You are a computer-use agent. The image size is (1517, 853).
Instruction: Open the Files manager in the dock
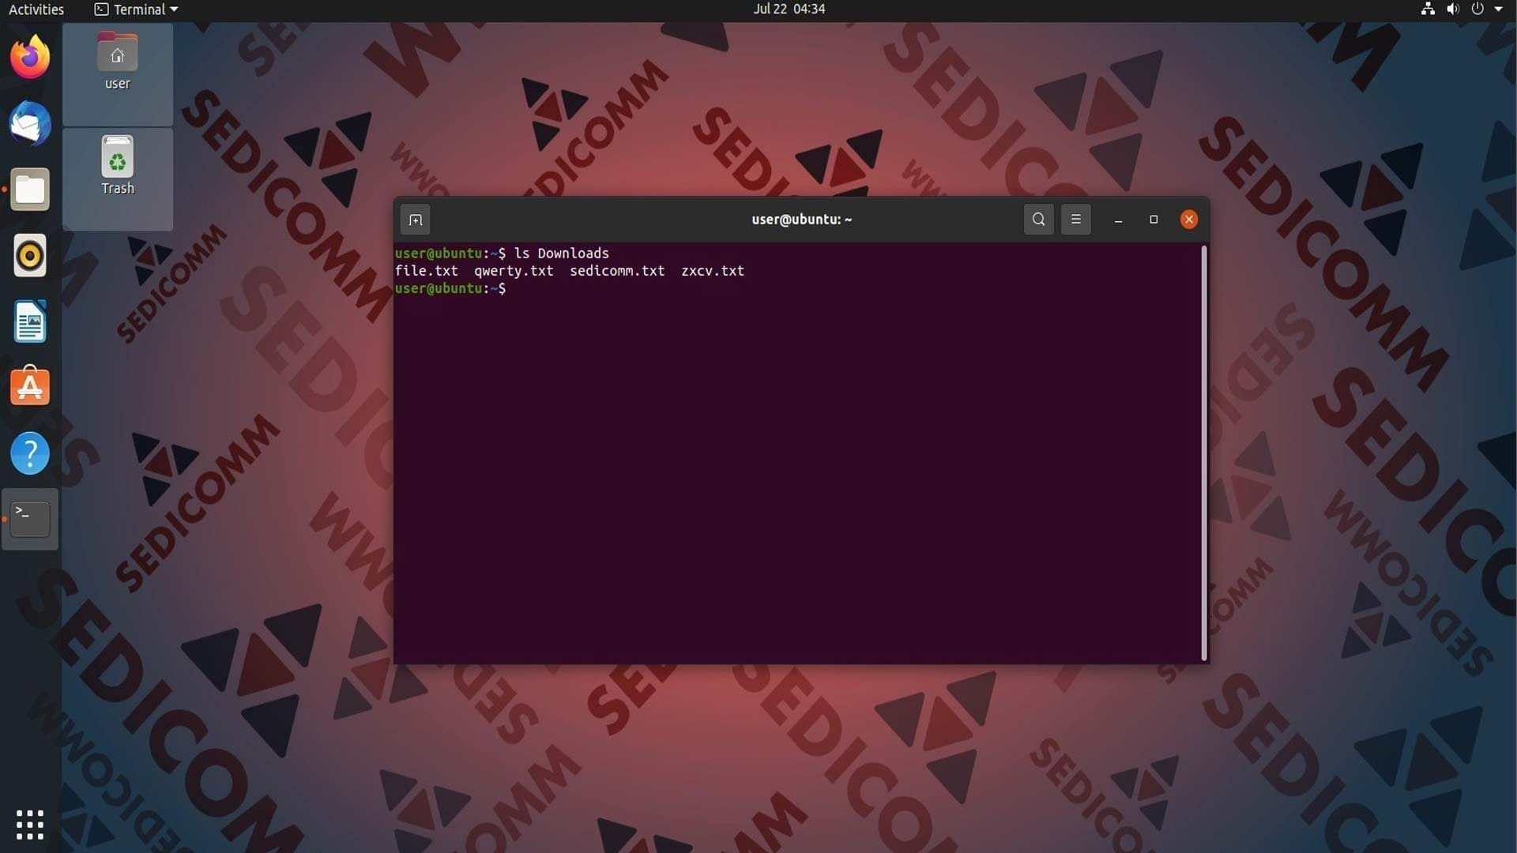point(30,190)
